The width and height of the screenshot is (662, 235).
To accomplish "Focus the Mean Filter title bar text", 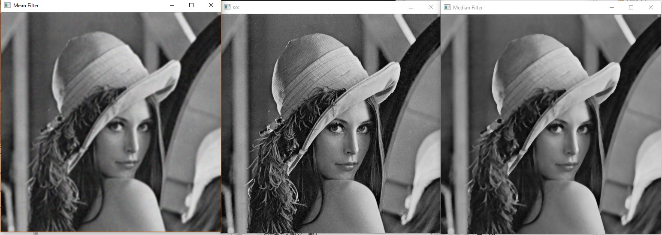I will pos(26,6).
